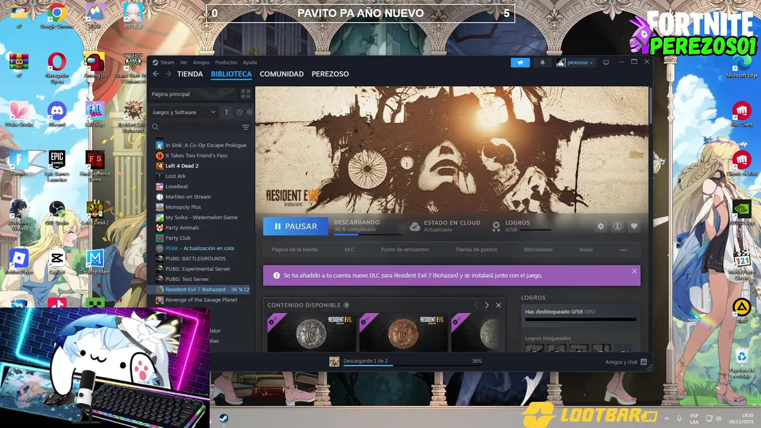The width and height of the screenshot is (761, 428).
Task: Switch to the COMUNIDAD tab
Action: [282, 74]
